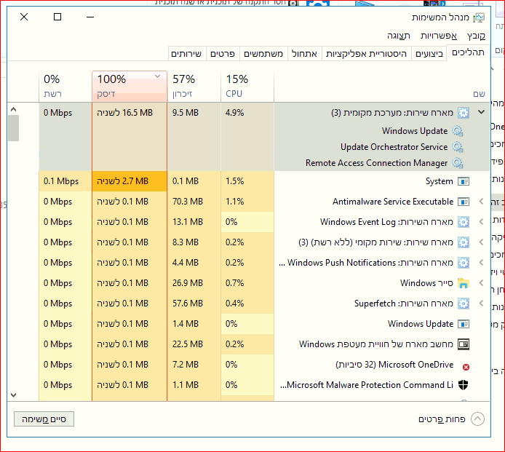Click the 'סיים משימה' (End task) button

(44, 419)
